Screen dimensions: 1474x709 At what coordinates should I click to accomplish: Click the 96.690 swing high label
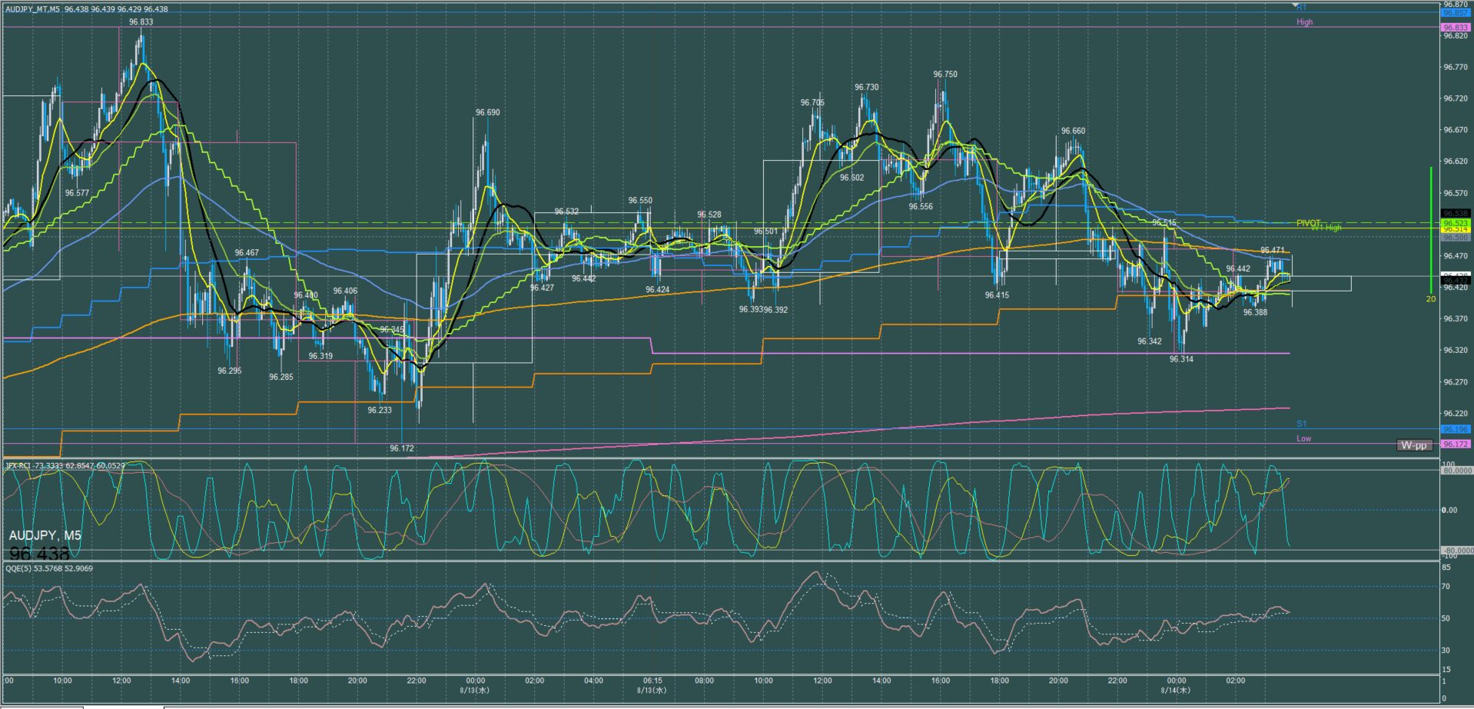click(x=487, y=112)
